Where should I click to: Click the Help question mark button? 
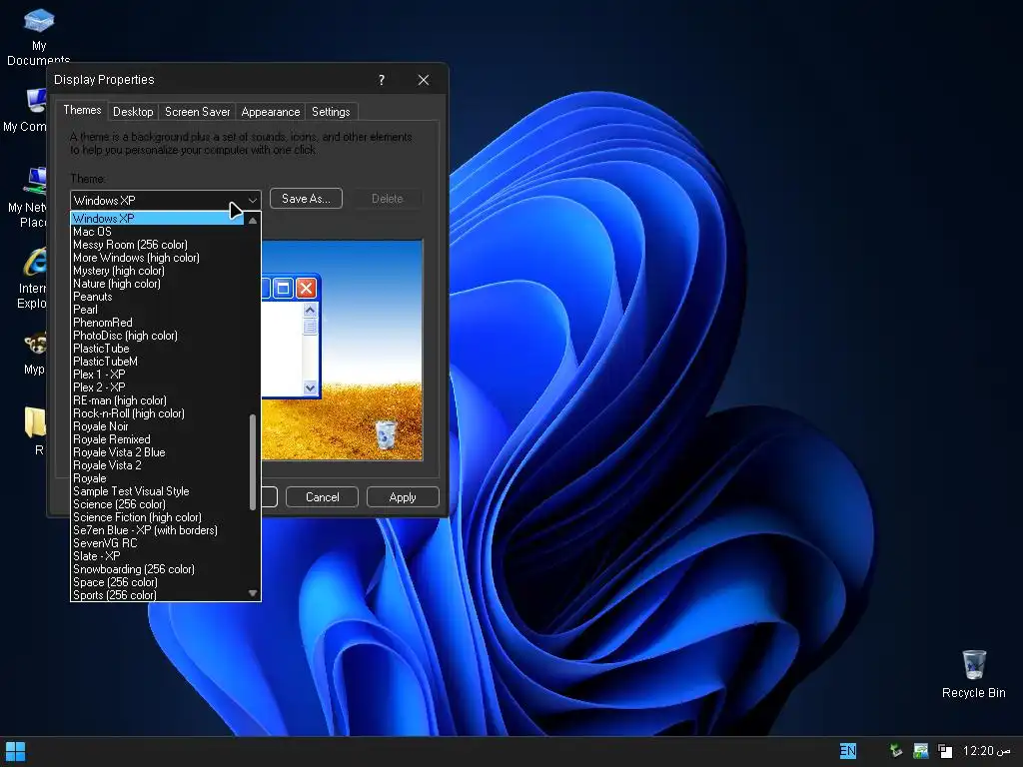click(x=382, y=80)
